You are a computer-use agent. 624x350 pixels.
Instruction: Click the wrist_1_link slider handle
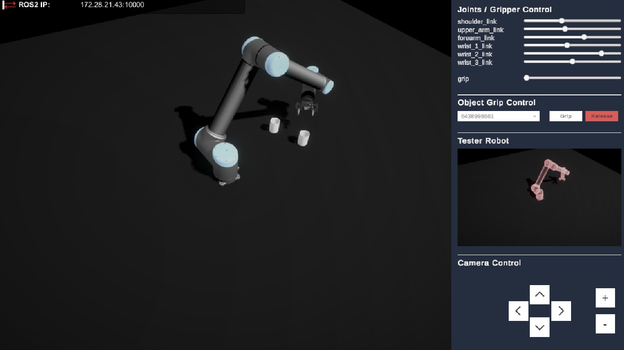point(567,45)
